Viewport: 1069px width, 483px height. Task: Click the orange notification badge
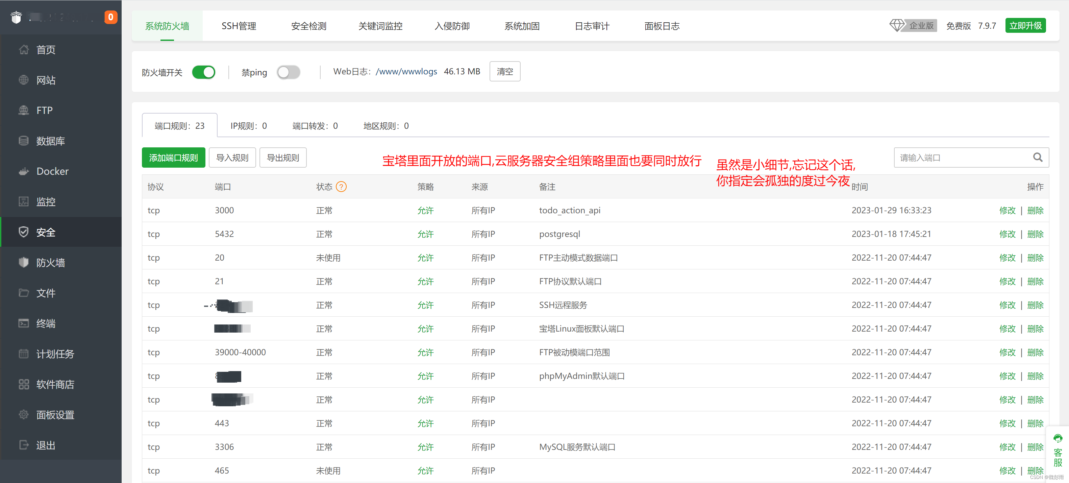click(x=110, y=17)
